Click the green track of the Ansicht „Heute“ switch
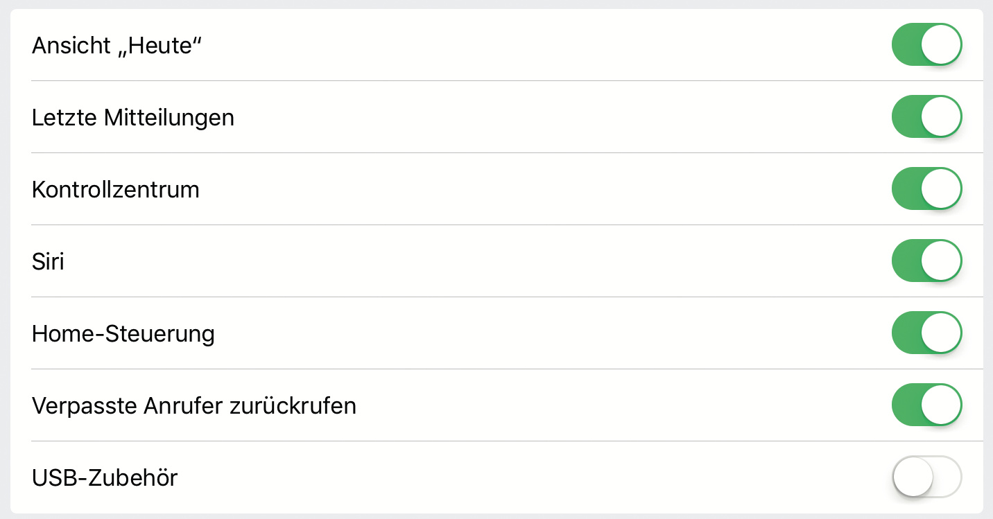993x519 pixels. 905,45
